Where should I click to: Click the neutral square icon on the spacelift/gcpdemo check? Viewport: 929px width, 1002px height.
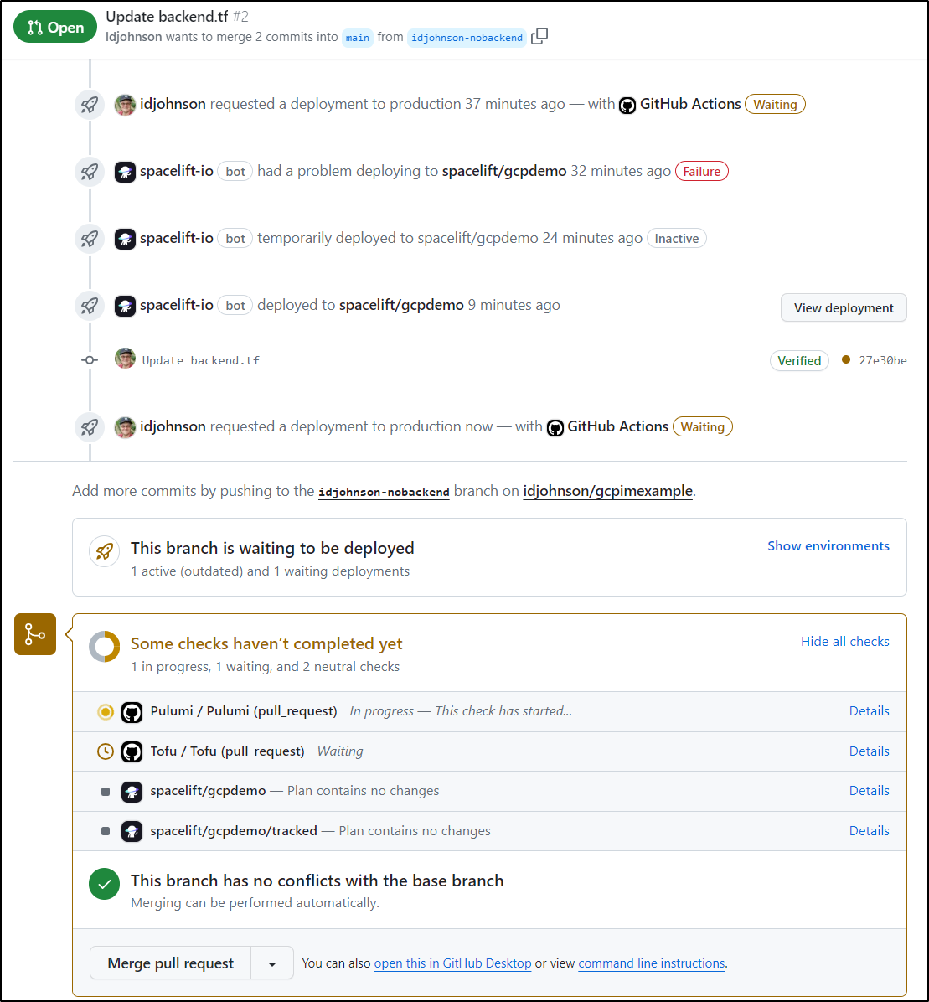coord(106,792)
